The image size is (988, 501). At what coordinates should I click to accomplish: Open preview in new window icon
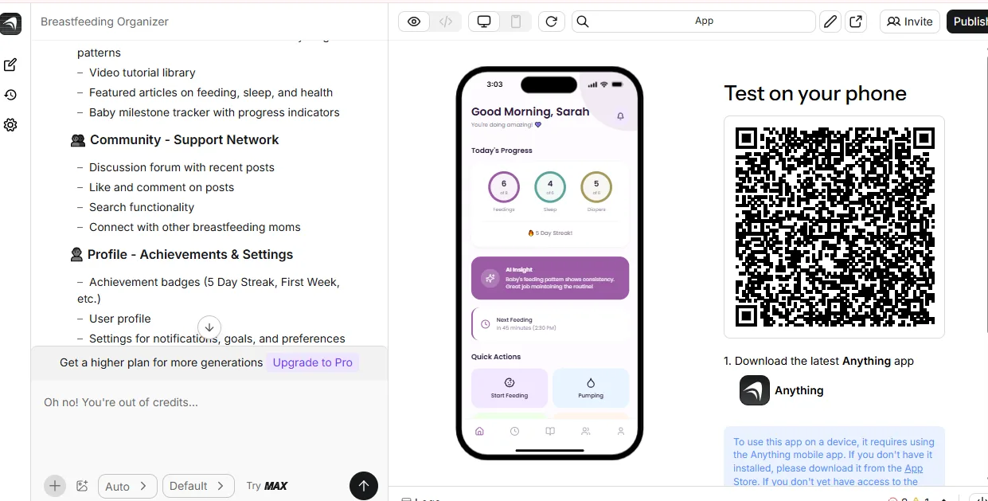pyautogui.click(x=856, y=22)
